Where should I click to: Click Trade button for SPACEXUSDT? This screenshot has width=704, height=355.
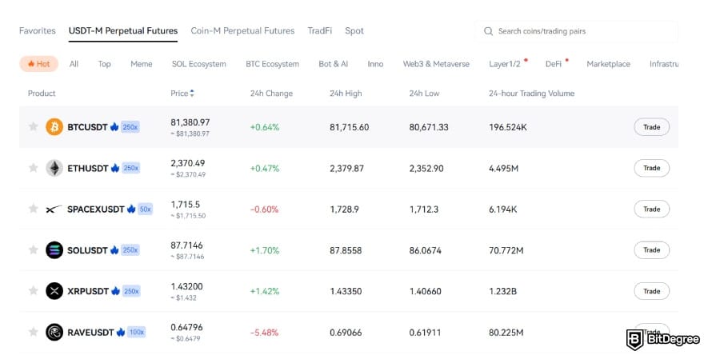tap(651, 209)
